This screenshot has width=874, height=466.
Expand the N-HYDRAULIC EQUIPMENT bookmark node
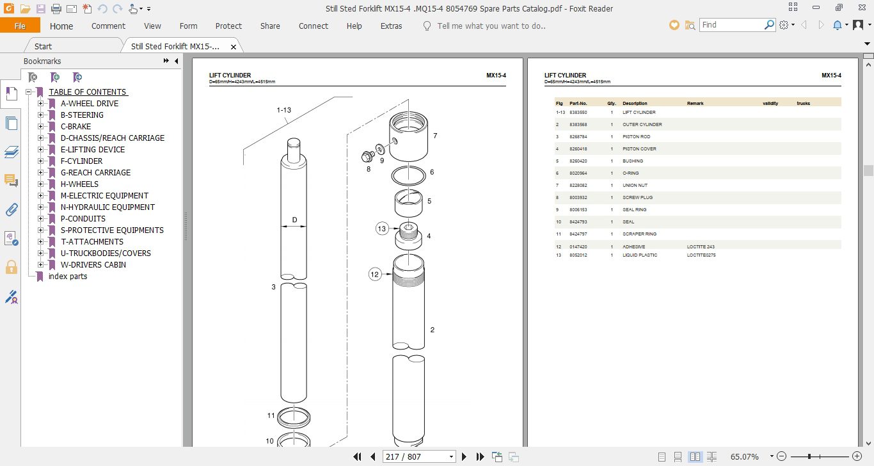click(40, 207)
